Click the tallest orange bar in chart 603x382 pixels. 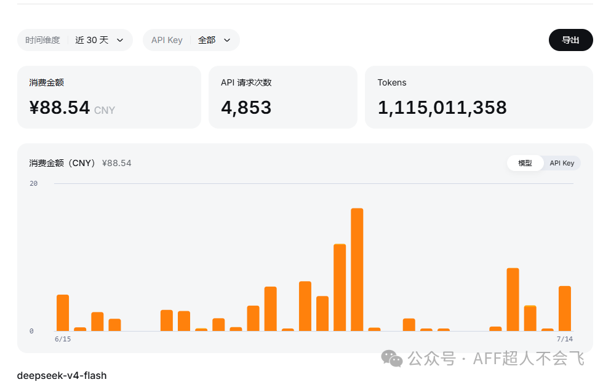click(x=357, y=269)
